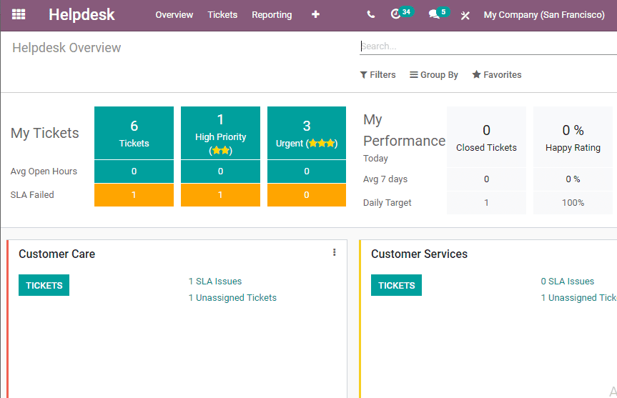The width and height of the screenshot is (617, 398).
Task: Click the plus icon in navbar
Action: (315, 14)
